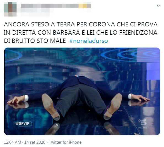Screen dimensions: 164x147
Task: Click the man's right shoe sole in the photo
Action: pyautogui.click(x=113, y=106)
